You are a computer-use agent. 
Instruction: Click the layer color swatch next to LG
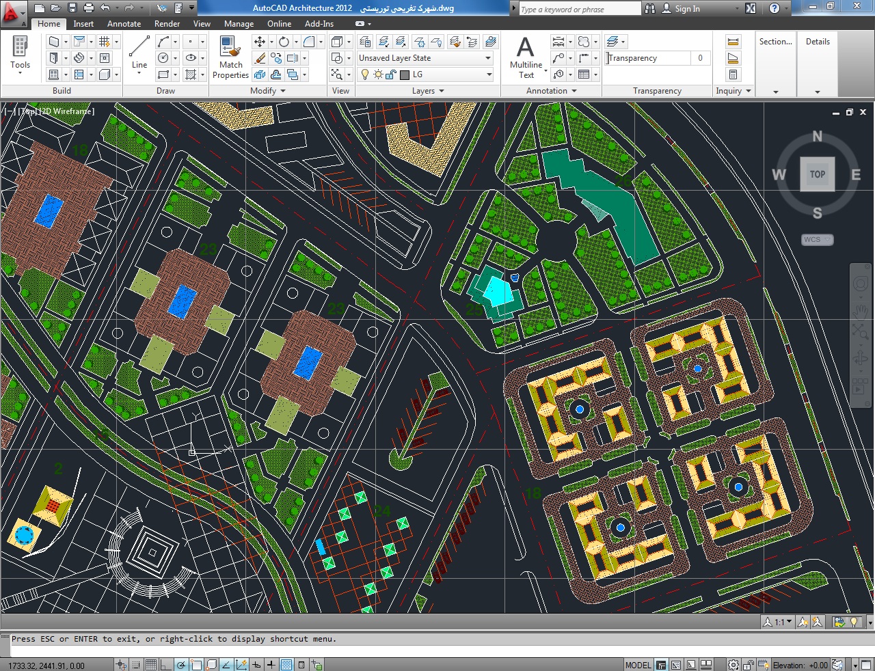[x=405, y=74]
